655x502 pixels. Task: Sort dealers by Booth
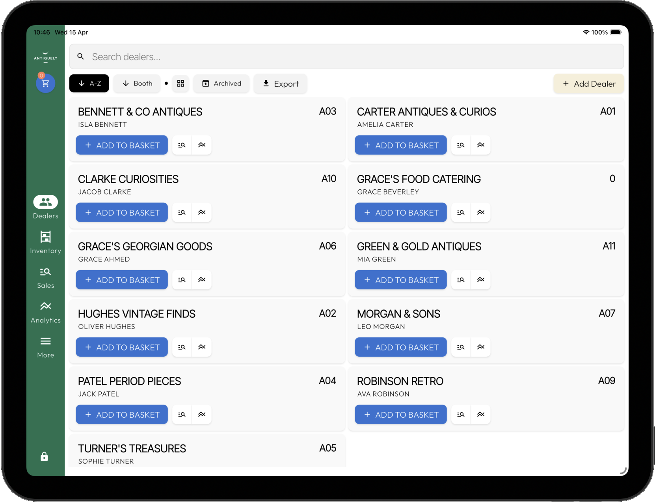pos(137,83)
